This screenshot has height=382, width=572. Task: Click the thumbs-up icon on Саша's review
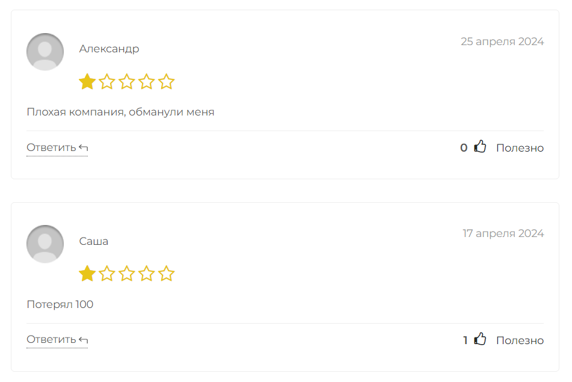click(x=480, y=339)
